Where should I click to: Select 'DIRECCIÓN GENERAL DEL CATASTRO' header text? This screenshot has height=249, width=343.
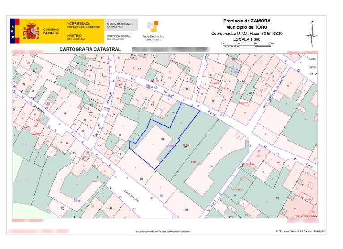[119, 38]
